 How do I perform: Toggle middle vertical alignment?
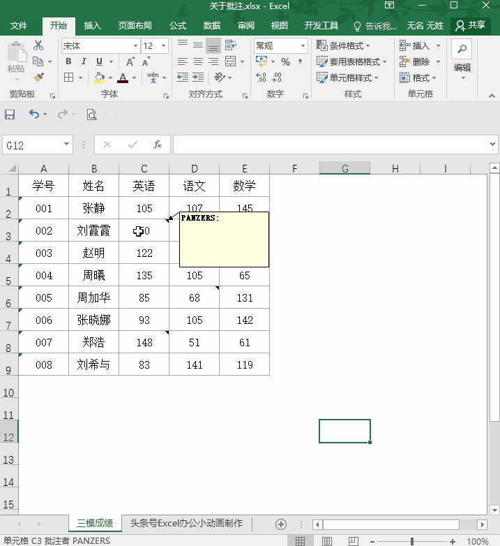click(x=198, y=45)
